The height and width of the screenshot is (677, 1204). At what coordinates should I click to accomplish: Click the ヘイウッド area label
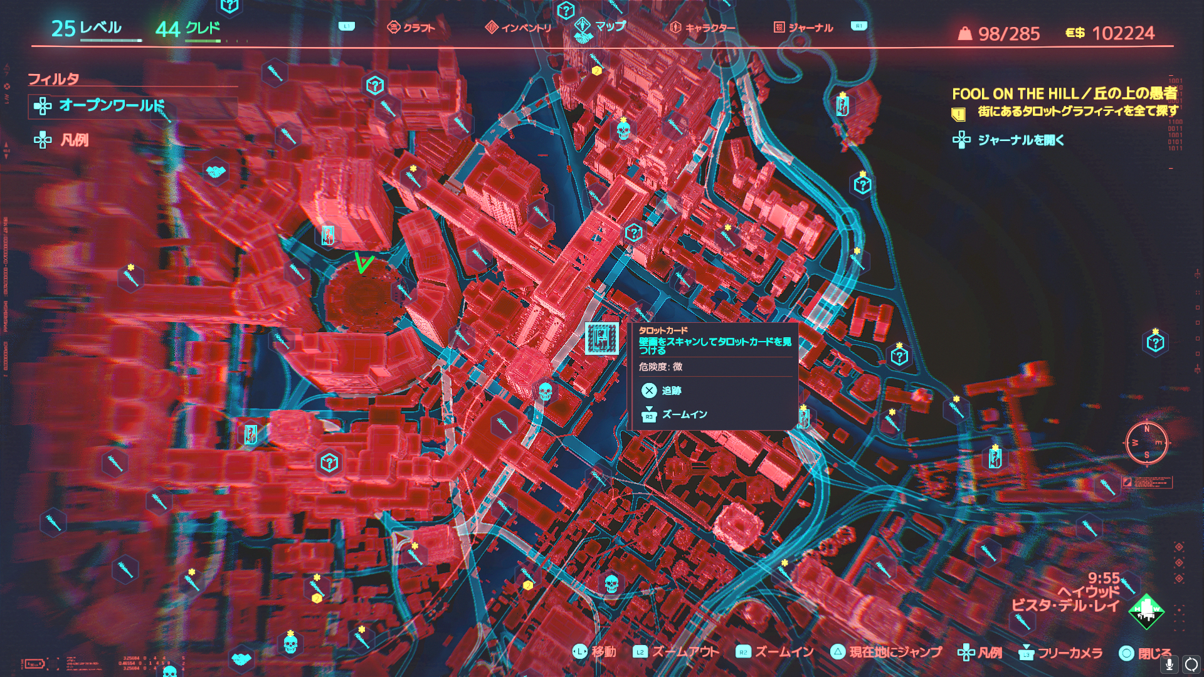[1087, 592]
